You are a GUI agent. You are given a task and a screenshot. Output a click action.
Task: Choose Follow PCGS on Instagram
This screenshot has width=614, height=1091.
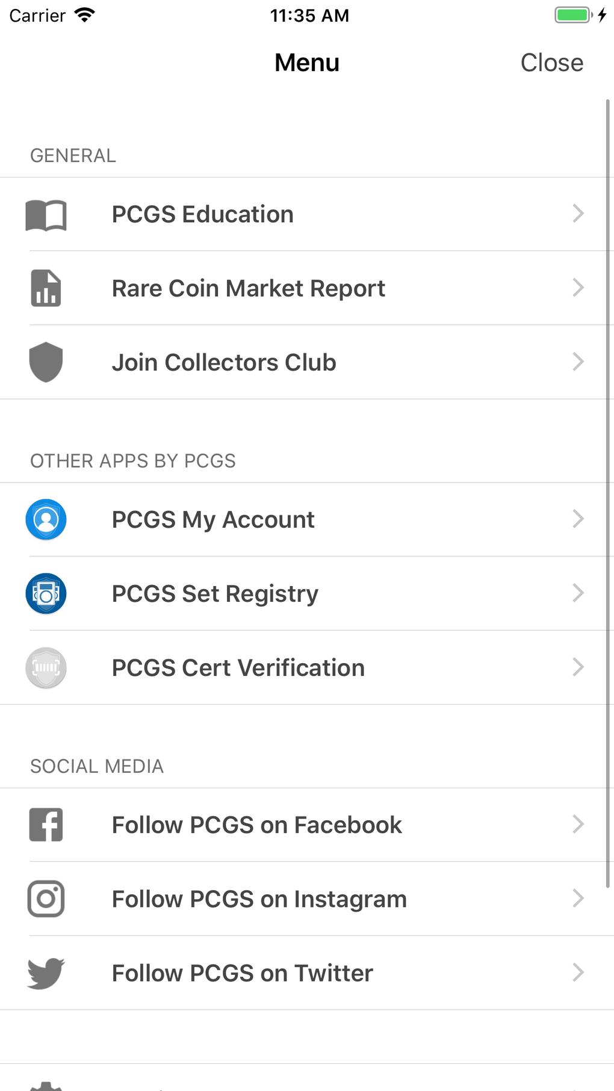click(259, 899)
